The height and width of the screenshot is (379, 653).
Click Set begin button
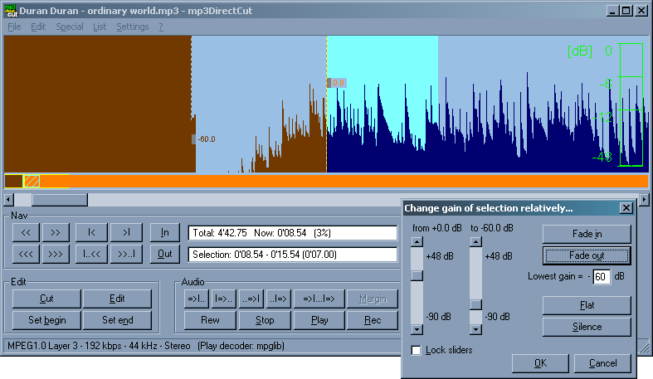click(x=46, y=320)
